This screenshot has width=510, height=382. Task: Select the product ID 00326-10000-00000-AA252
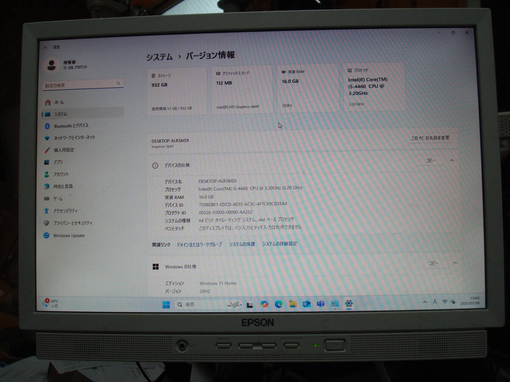click(x=226, y=212)
